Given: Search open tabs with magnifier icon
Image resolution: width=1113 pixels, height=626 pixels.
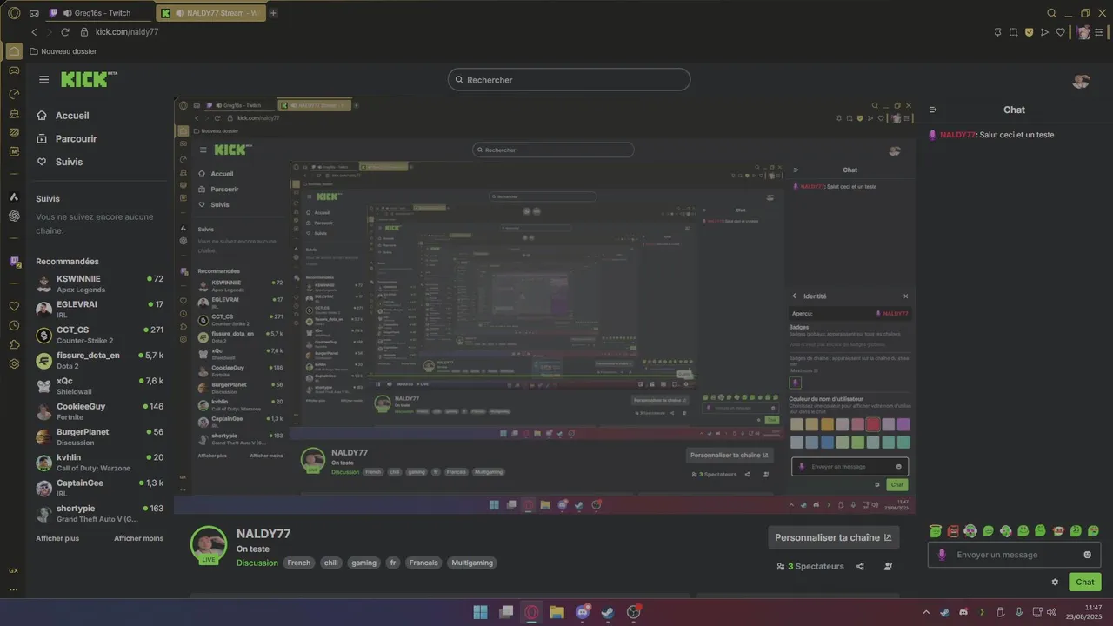Looking at the screenshot, I should pos(1052,13).
